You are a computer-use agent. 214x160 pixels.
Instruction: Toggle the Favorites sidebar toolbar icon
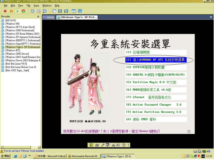54,11
